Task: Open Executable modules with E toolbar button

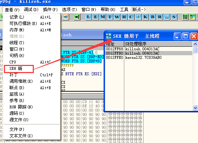Action: 96,17
